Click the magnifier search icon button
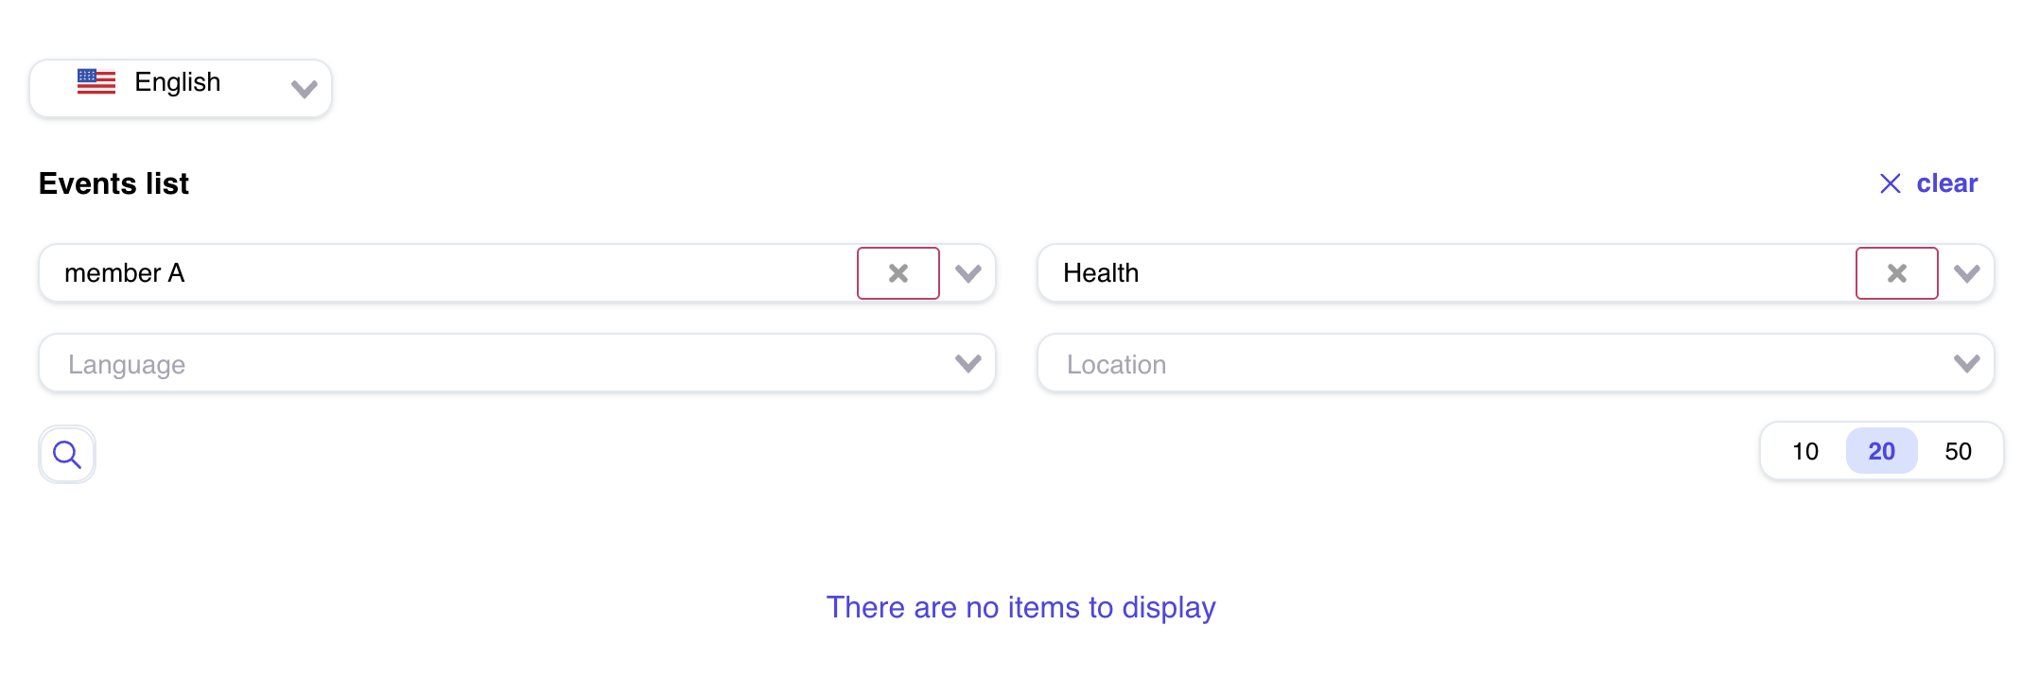 [67, 455]
